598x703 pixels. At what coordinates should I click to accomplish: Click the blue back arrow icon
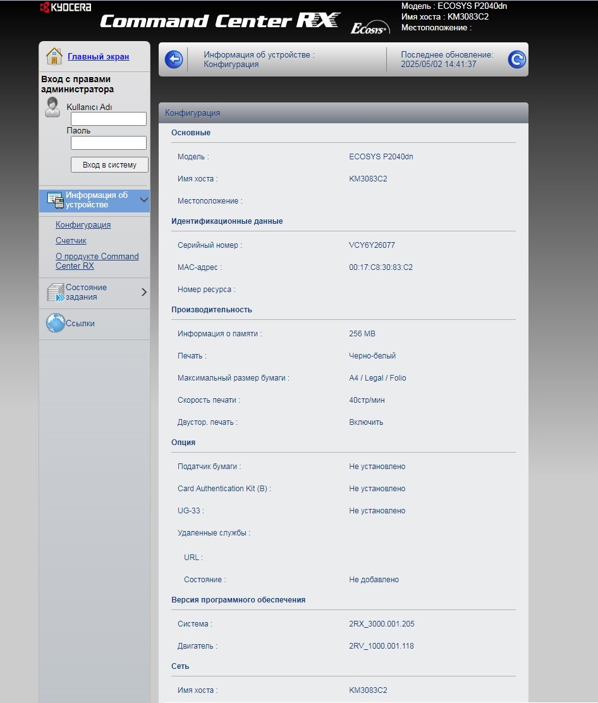173,59
